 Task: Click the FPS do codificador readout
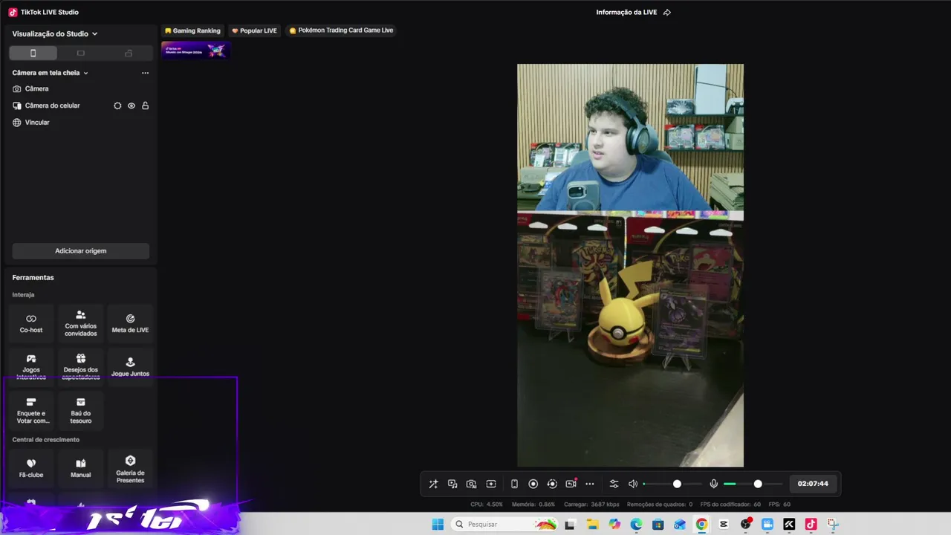[730, 505]
